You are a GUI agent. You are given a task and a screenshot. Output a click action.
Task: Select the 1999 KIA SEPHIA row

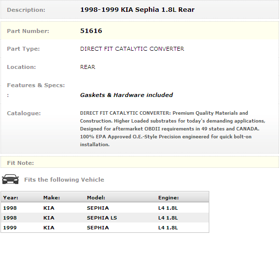[105, 228]
